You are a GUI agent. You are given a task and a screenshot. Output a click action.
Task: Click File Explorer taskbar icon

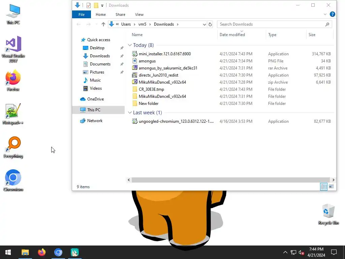pos(25,252)
